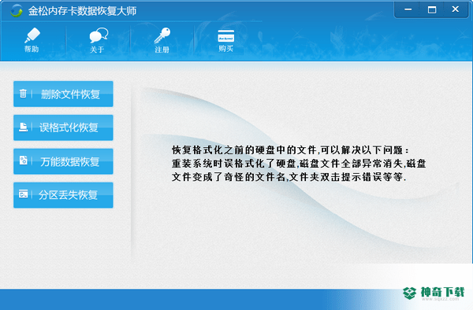
Task: Choose the 万能数据恢复 button
Action: click(63, 161)
